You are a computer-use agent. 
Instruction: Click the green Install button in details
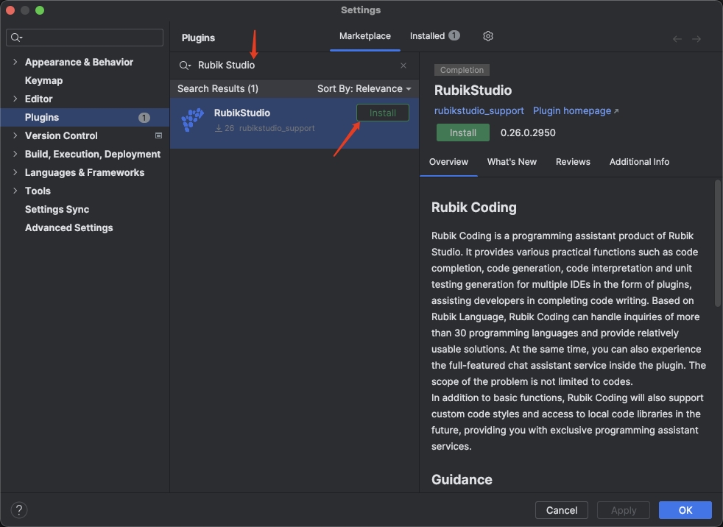point(462,132)
